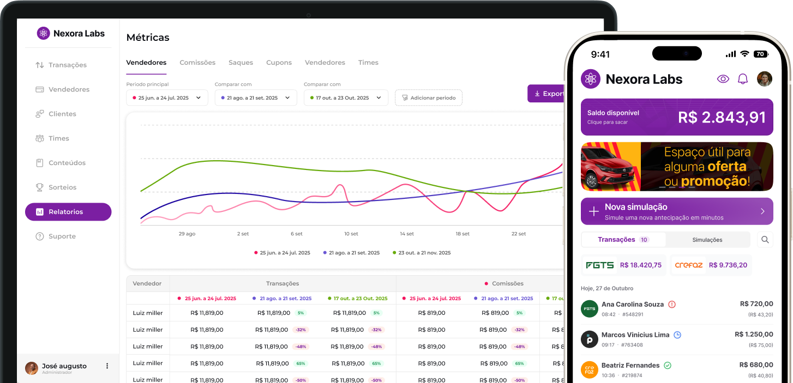Click the Sorteios trophy icon

tap(39, 187)
